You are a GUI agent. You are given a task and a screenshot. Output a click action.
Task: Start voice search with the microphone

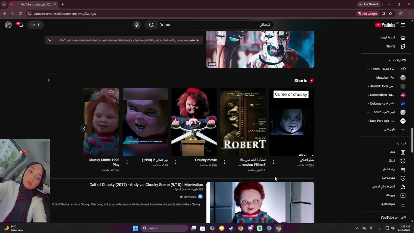tap(136, 25)
